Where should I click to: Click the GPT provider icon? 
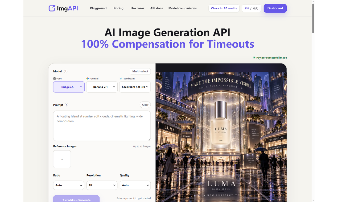(55, 78)
